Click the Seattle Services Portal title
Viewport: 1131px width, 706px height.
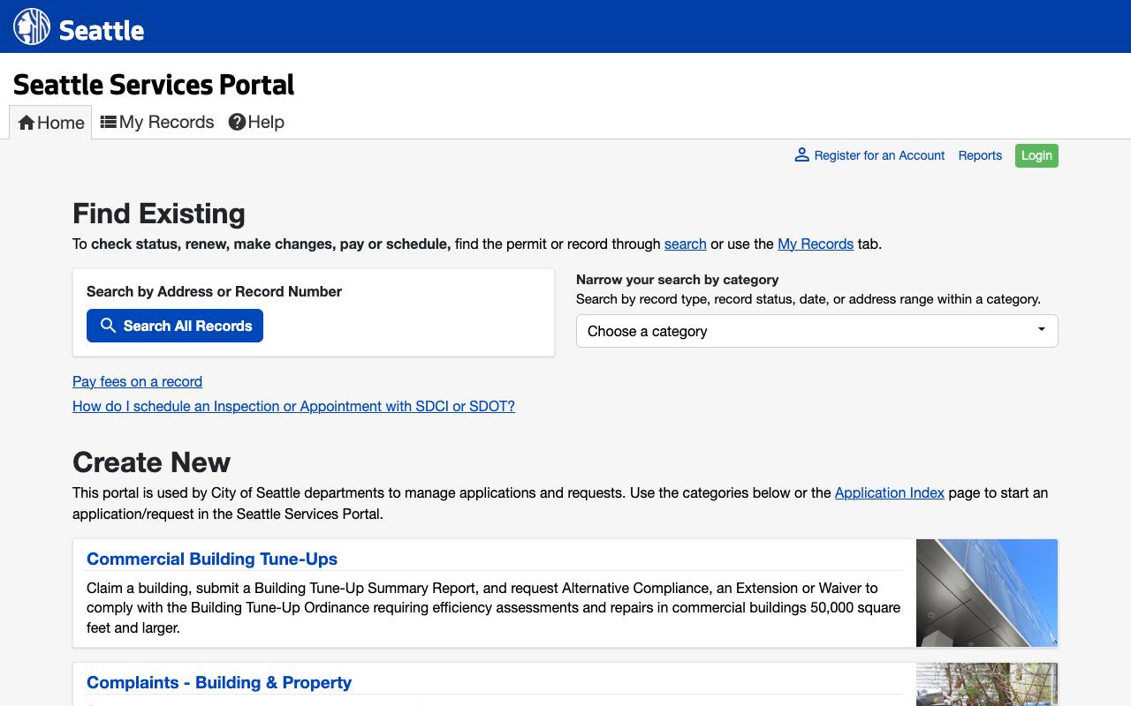point(154,85)
